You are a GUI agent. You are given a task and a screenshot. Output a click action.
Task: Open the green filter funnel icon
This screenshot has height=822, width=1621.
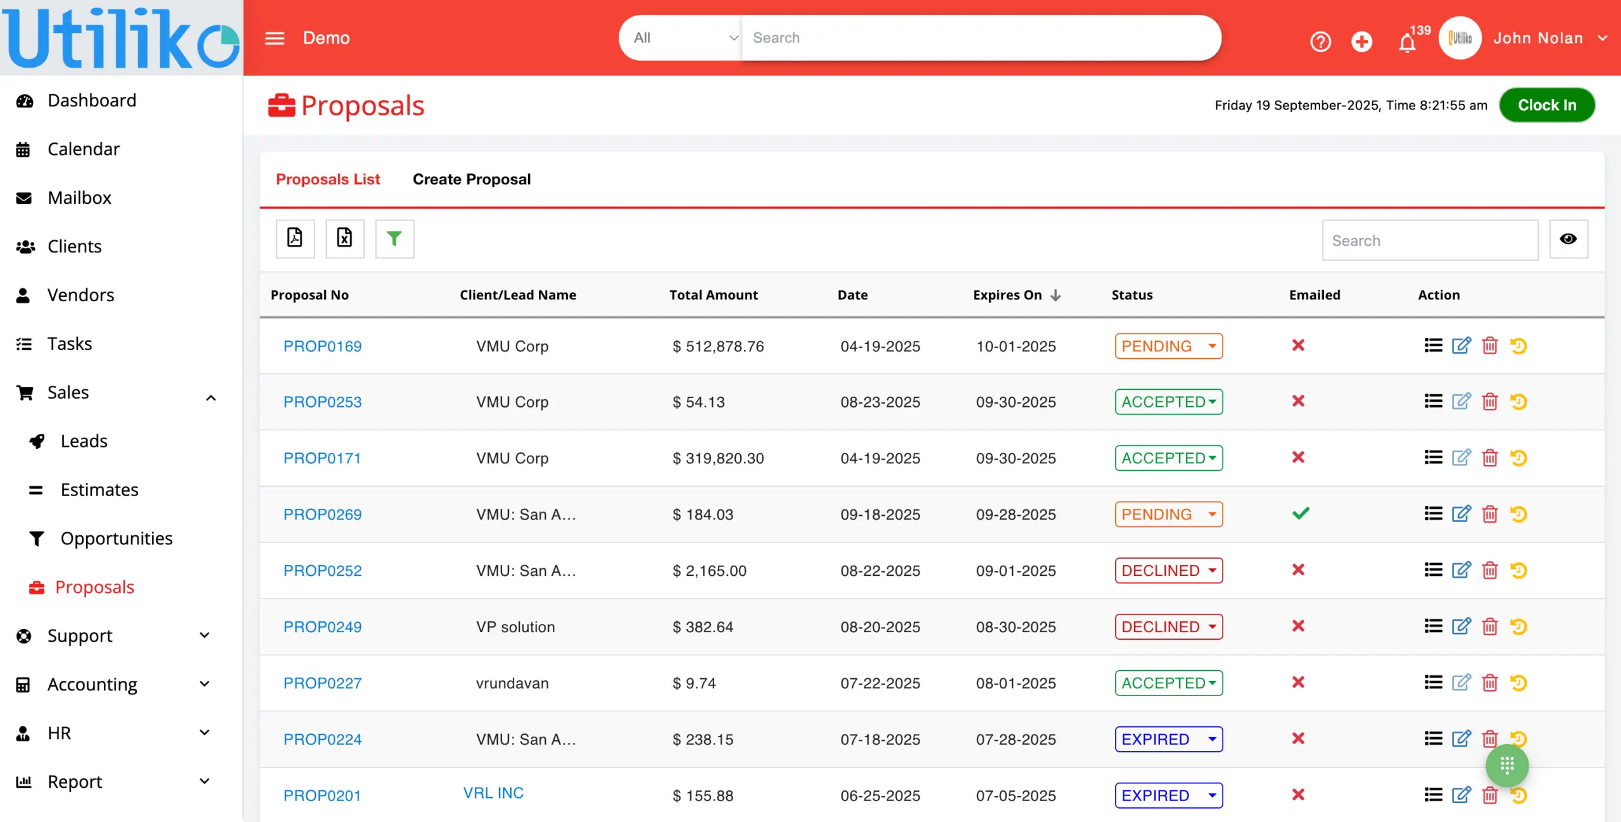pyautogui.click(x=394, y=239)
